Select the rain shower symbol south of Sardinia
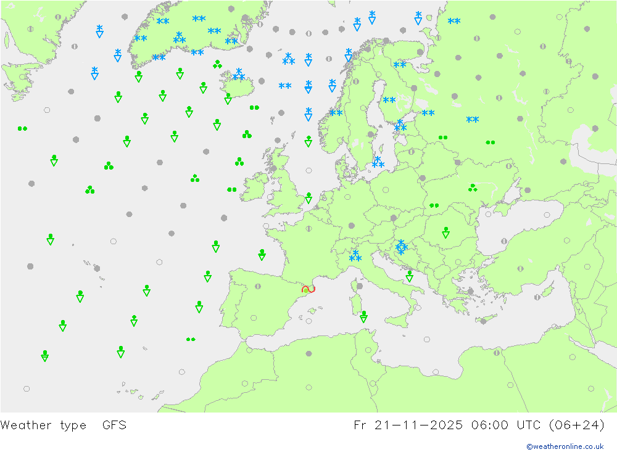The image size is (617, 452). [x=363, y=317]
